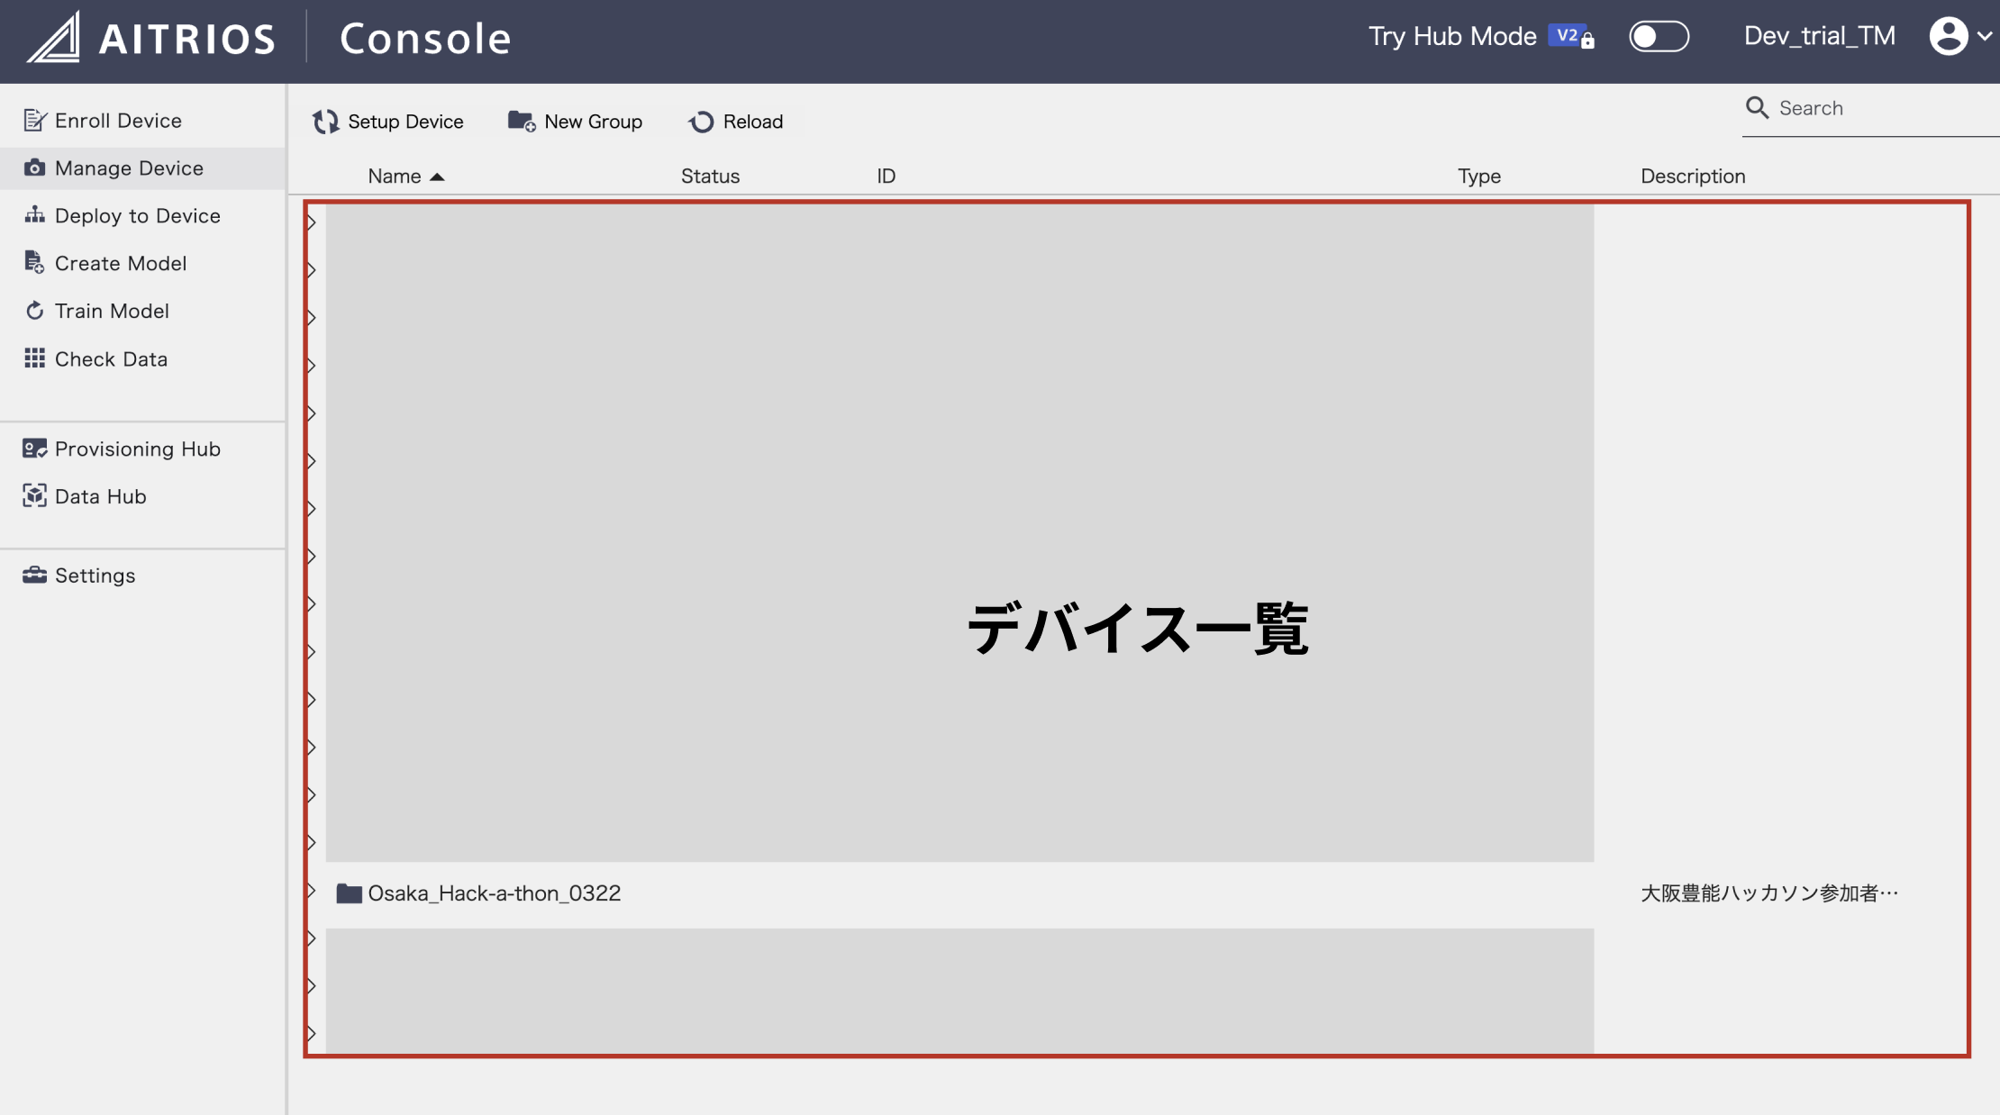Image resolution: width=2000 pixels, height=1115 pixels.
Task: Click the Provisioning Hub icon
Action: [34, 449]
